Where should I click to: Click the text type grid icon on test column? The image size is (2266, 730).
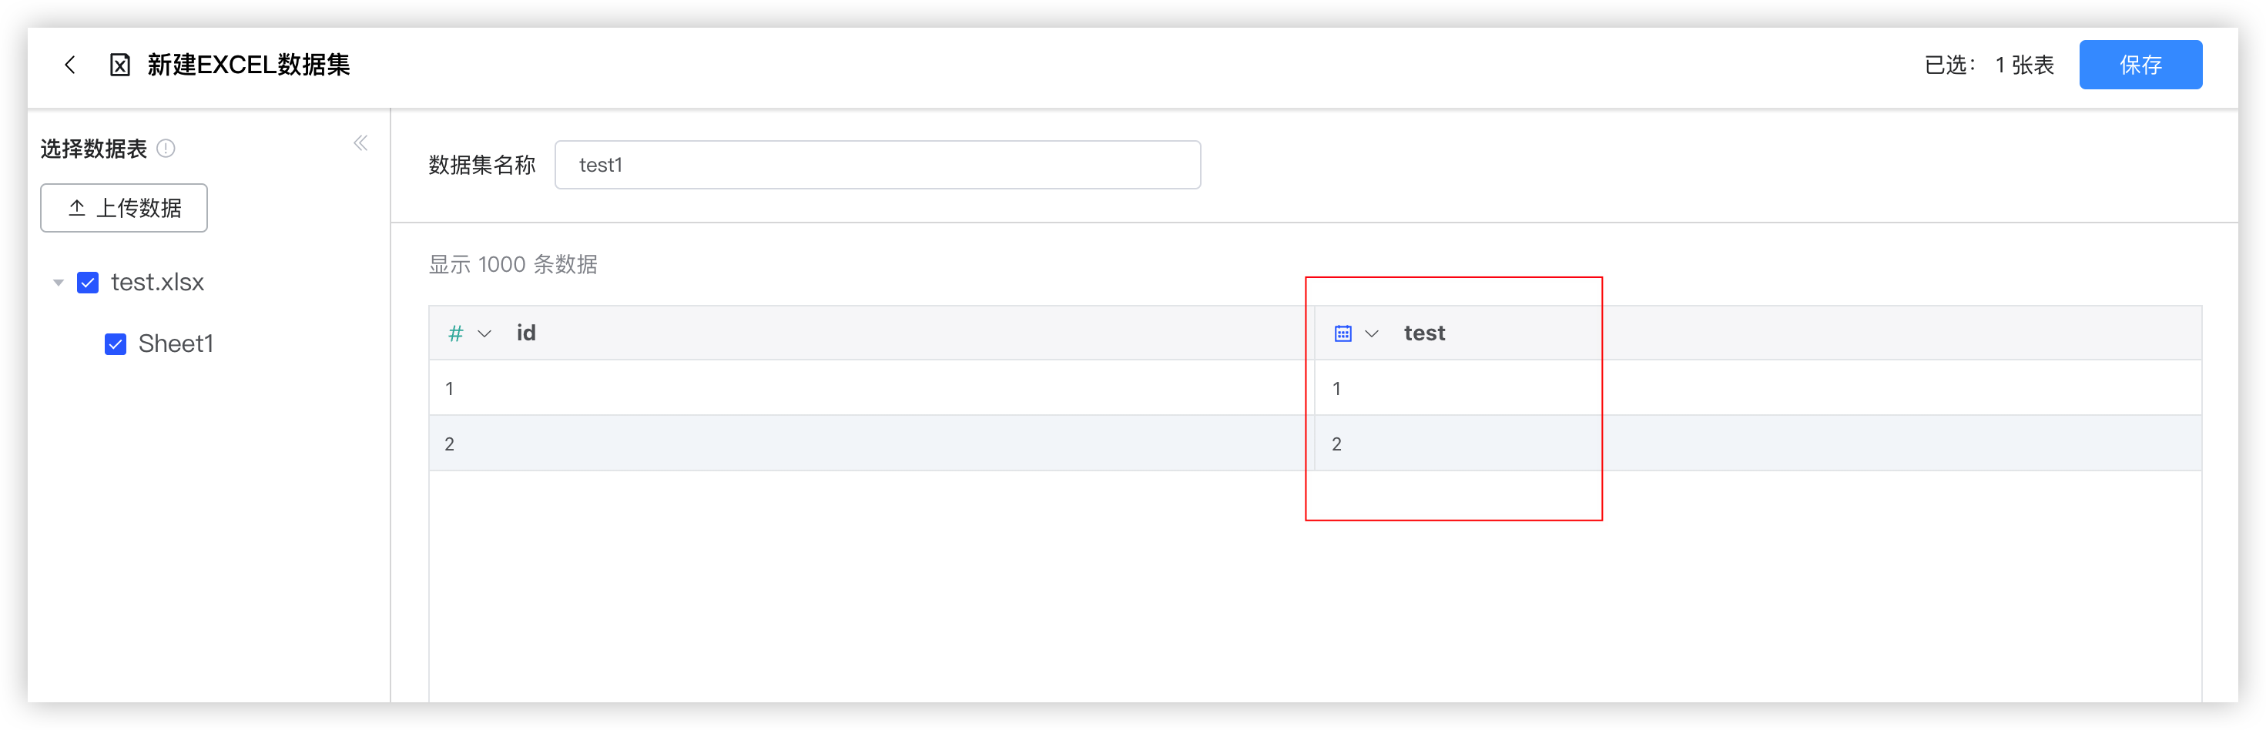pos(1342,333)
